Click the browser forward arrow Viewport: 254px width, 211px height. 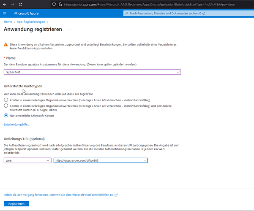point(14,4)
